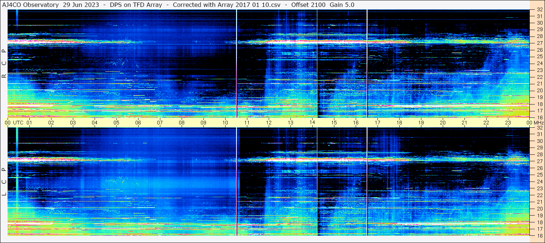This screenshot has width=545, height=243.
Task: Click time axis hour label '22'
Action: pos(486,123)
